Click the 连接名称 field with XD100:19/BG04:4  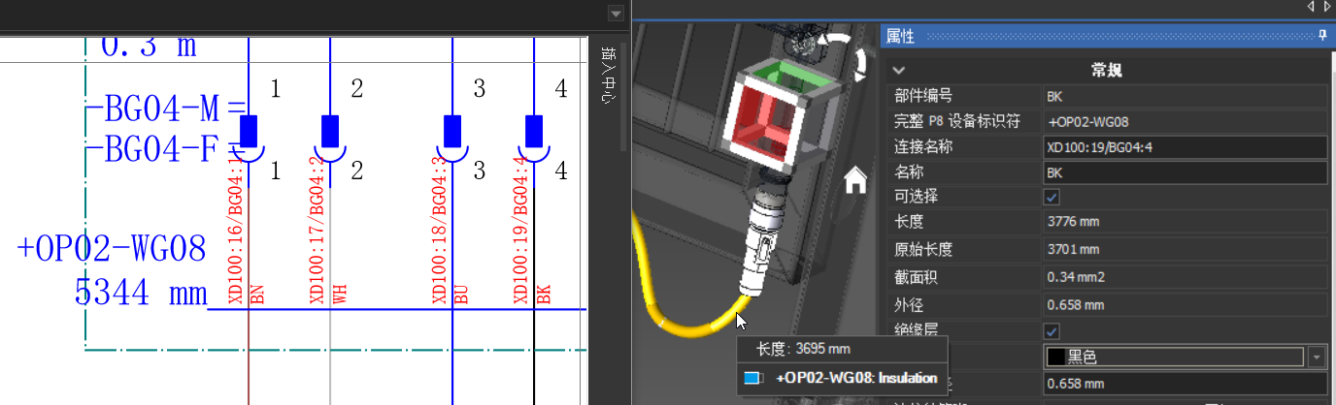(x=1185, y=148)
